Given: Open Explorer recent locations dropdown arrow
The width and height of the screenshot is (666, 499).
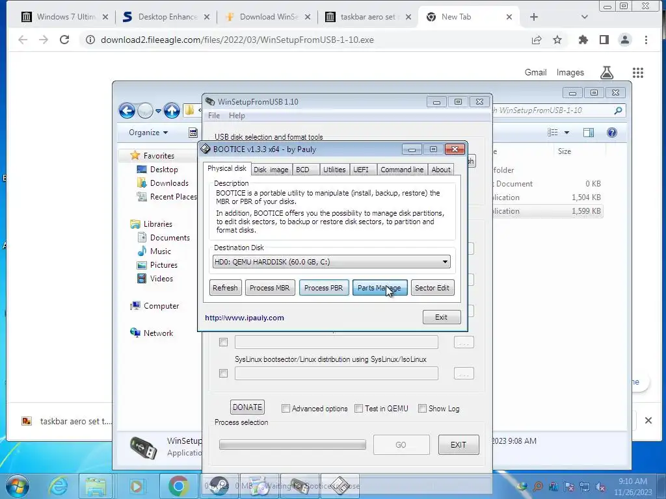Looking at the screenshot, I should [x=158, y=111].
